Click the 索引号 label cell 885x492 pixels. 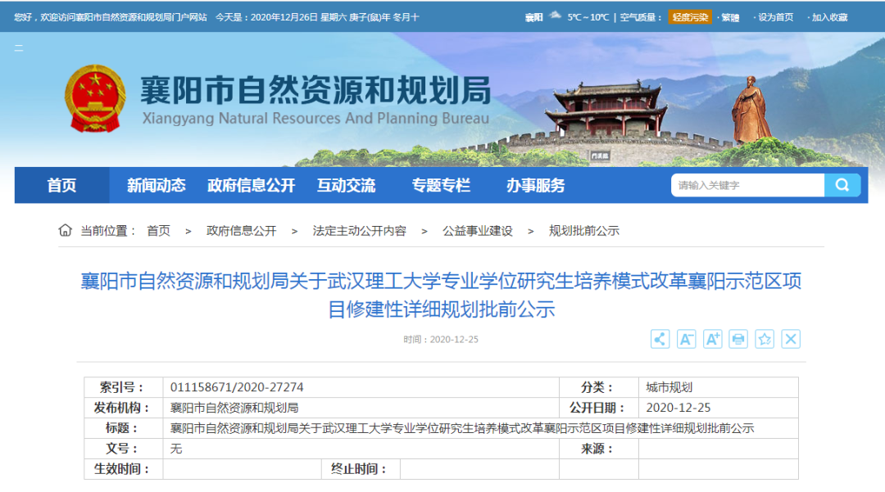(123, 388)
